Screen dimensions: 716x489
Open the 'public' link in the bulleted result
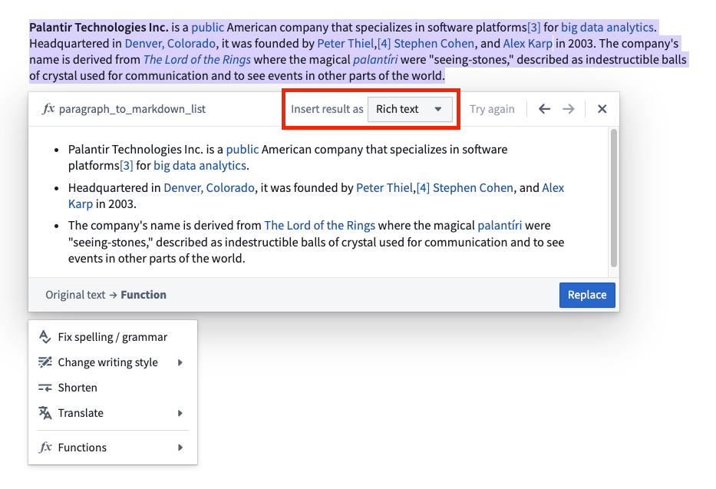[x=243, y=149]
